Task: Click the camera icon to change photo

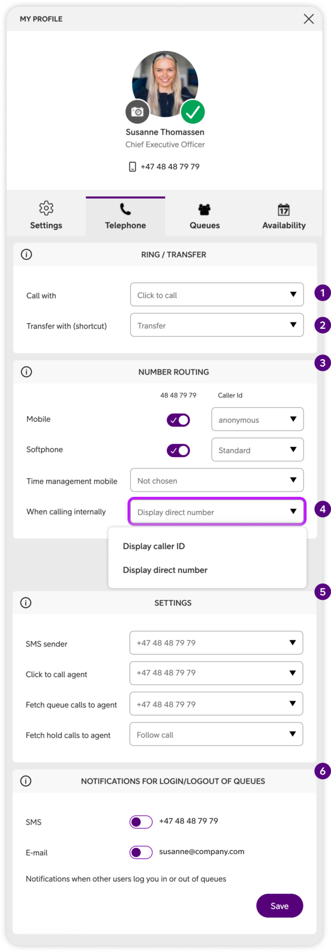Action: pyautogui.click(x=137, y=112)
